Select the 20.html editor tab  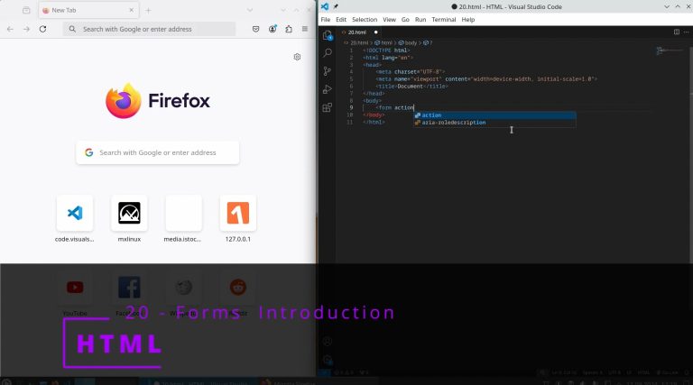click(x=360, y=32)
